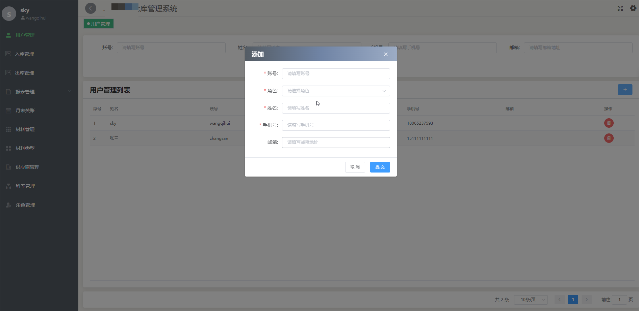Delete the 张三 user row

click(x=609, y=138)
